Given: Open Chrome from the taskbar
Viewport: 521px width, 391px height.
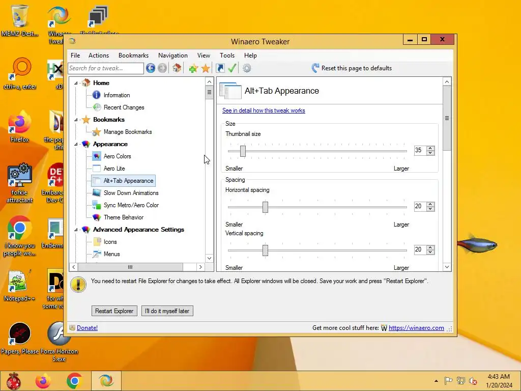Looking at the screenshot, I should pyautogui.click(x=74, y=381).
